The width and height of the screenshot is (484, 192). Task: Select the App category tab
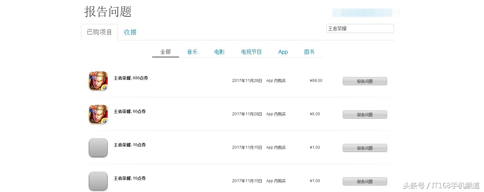(283, 52)
